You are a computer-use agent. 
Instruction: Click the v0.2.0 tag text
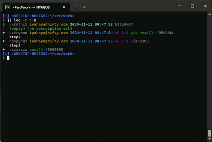point(122,33)
